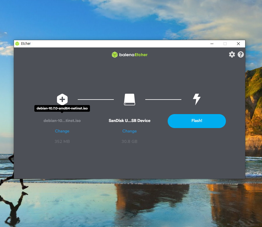The image size is (262, 227).
Task: Minimize the Etcher window
Action: click(212, 44)
